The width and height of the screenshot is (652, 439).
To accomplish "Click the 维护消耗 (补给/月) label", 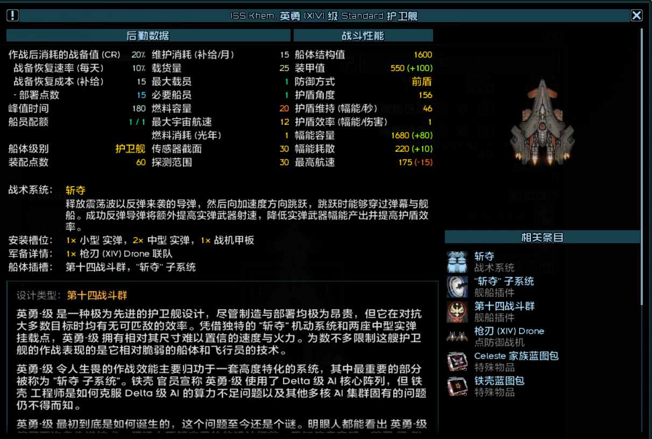I will (193, 55).
